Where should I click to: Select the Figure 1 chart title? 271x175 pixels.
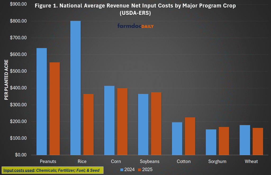135,8
